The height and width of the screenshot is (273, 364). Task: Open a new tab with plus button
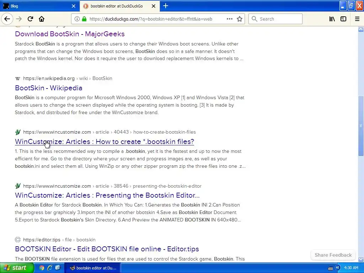166,6
